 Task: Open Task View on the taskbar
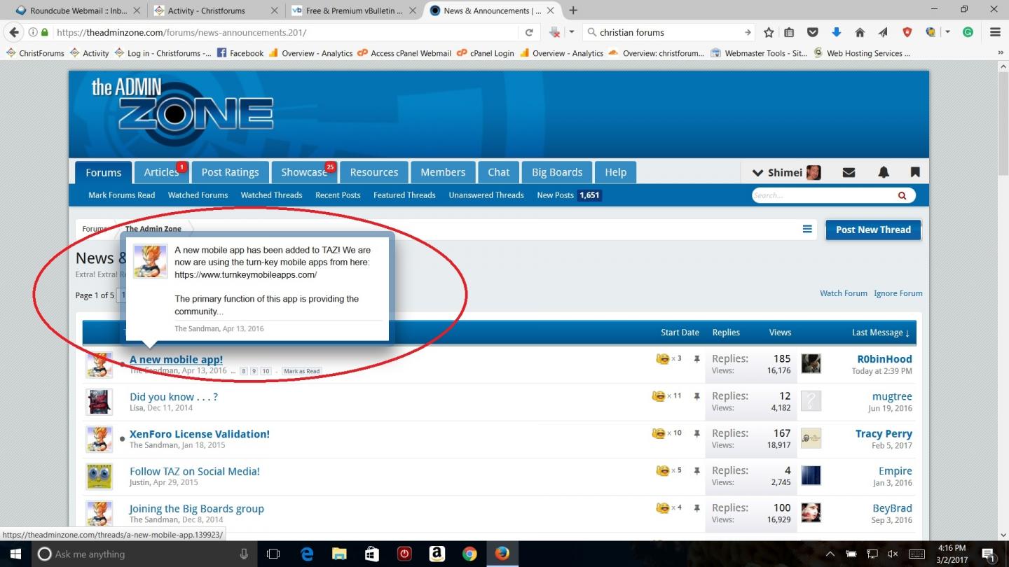[273, 554]
